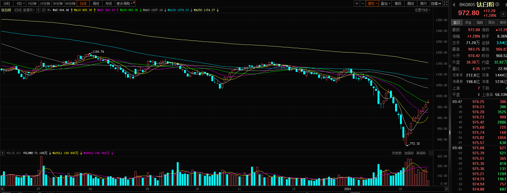
Task: Open the 更多周期 dropdown
Action: 125,4
